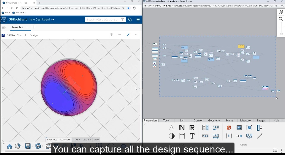
Task: Insert a real number (R) parameter
Action: point(192,128)
